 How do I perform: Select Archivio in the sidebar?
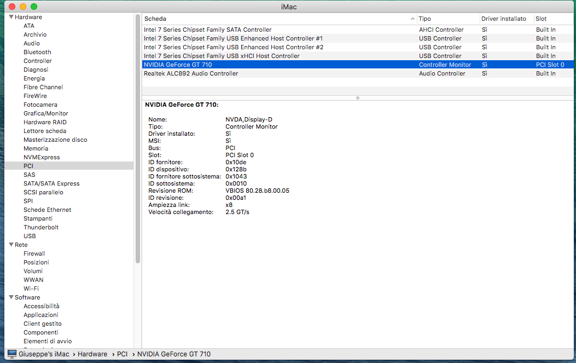coord(35,34)
